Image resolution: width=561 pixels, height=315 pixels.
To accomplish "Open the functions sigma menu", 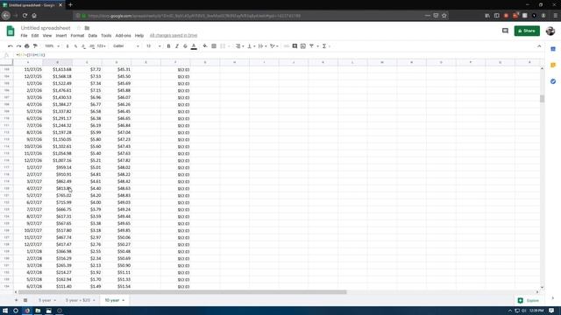I will (x=325, y=46).
